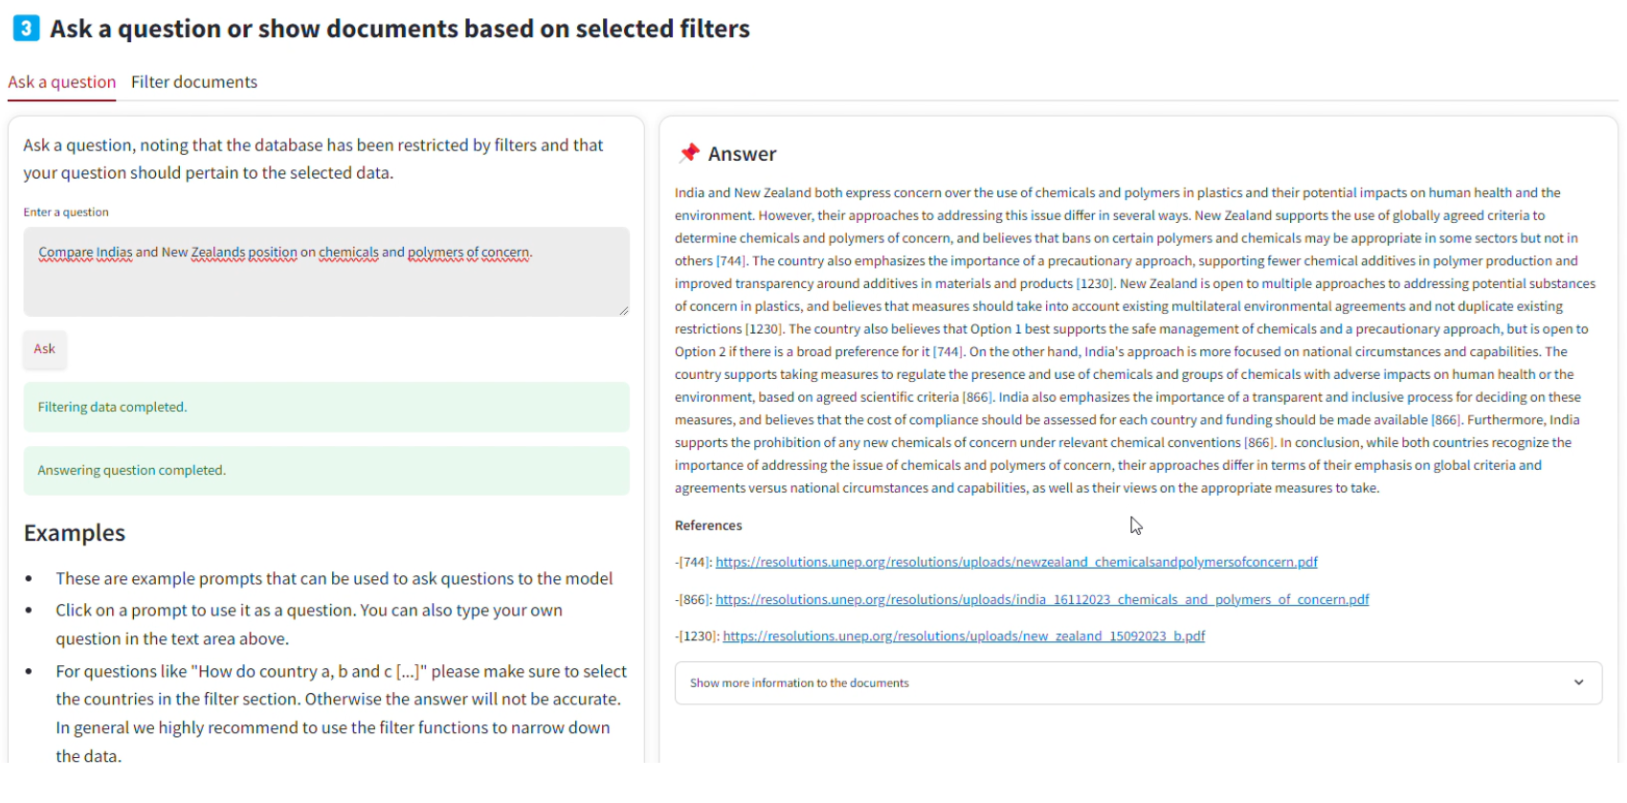Open the newzealand_chemicalsandpolymersofconcern.pdf link
The width and height of the screenshot is (1627, 803).
(1016, 562)
